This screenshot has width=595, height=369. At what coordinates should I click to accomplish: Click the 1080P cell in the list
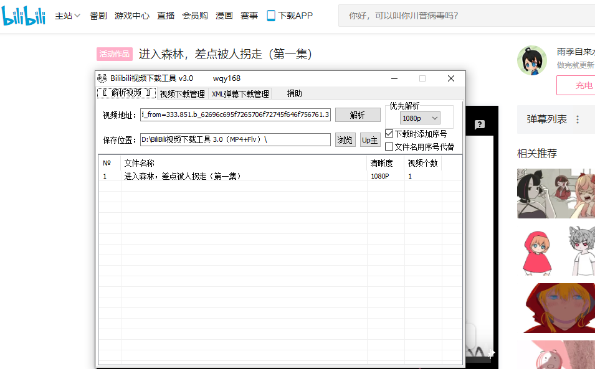(380, 176)
